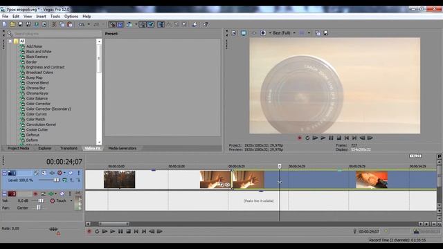Stop playback in the timeline transport

128,231
